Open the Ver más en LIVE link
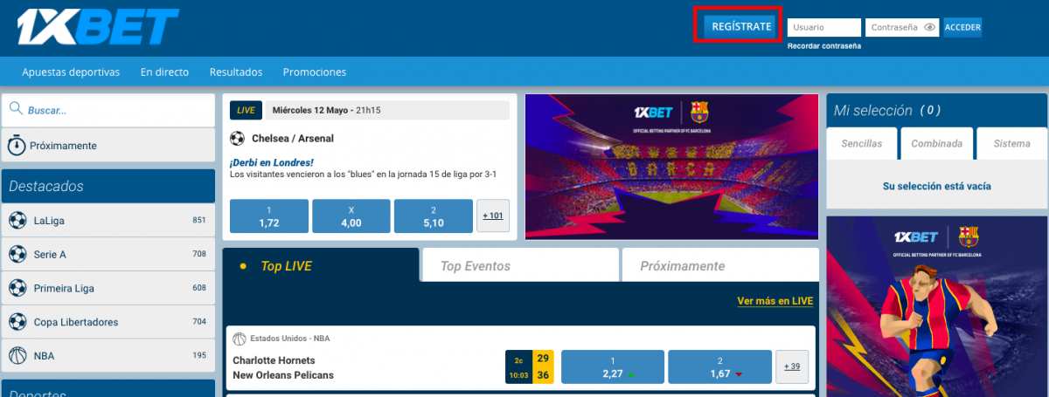The height and width of the screenshot is (397, 1049). coord(775,301)
